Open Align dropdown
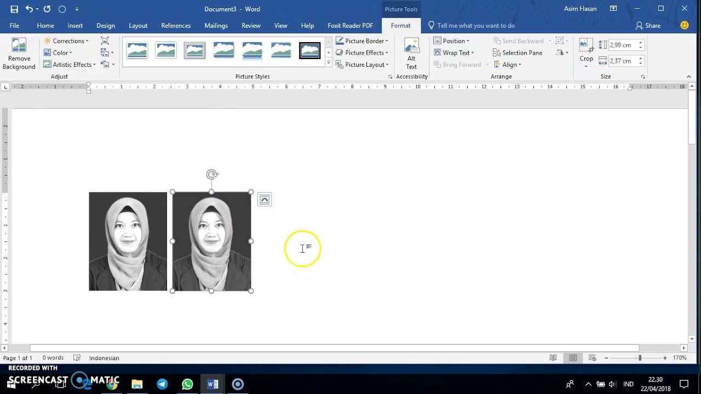The image size is (701, 394). [507, 65]
